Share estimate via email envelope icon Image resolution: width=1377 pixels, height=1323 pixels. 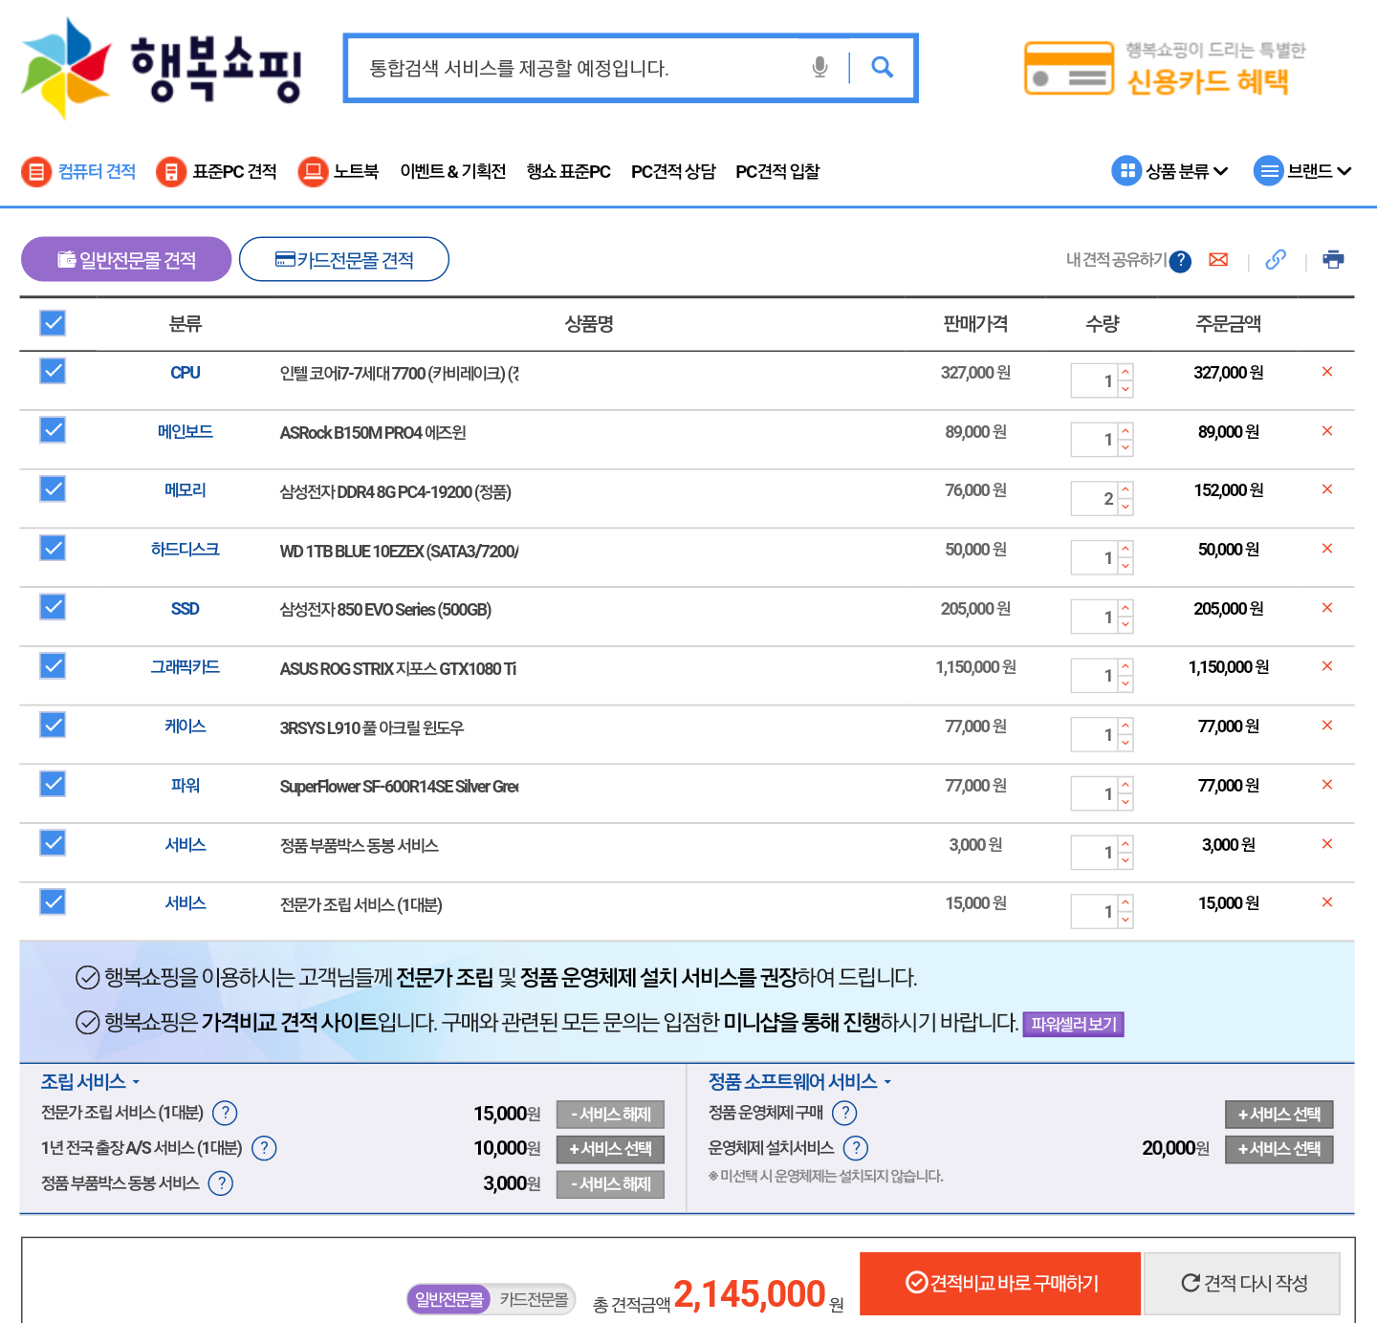coord(1218,260)
